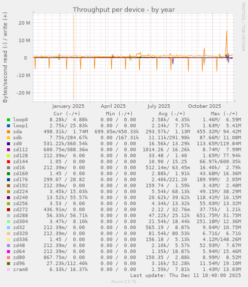Select the 'zd272' device label
Viewport: 248px width, 287px height.
(20, 210)
